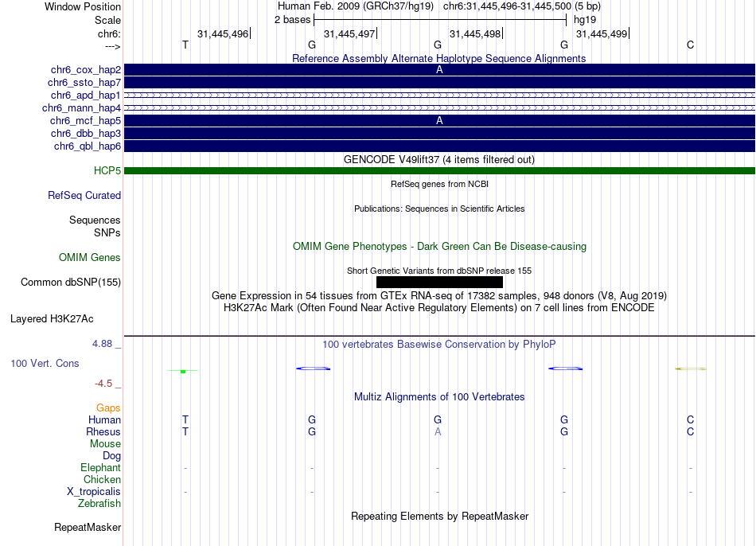This screenshot has width=756, height=546.
Task: Click the Scale label
Action: click(108, 20)
